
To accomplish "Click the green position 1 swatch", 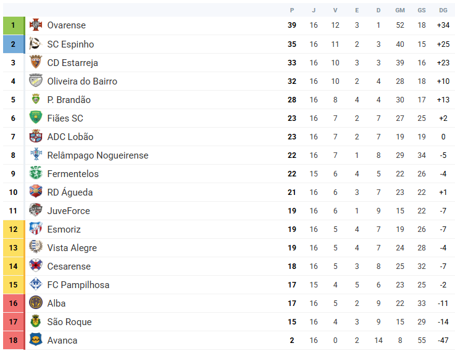I will tap(13, 25).
